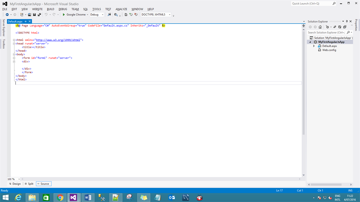Open Outlook from the taskbar
Image resolution: width=360 pixels, height=202 pixels.
click(172, 197)
